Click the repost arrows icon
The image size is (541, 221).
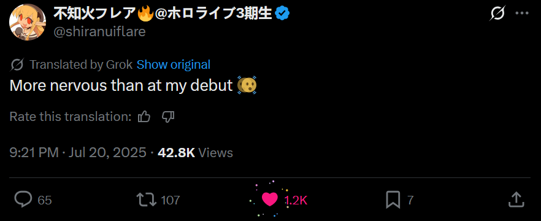pyautogui.click(x=146, y=200)
